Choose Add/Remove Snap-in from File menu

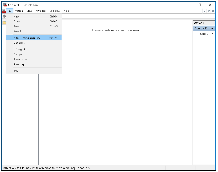pyautogui.click(x=27, y=38)
